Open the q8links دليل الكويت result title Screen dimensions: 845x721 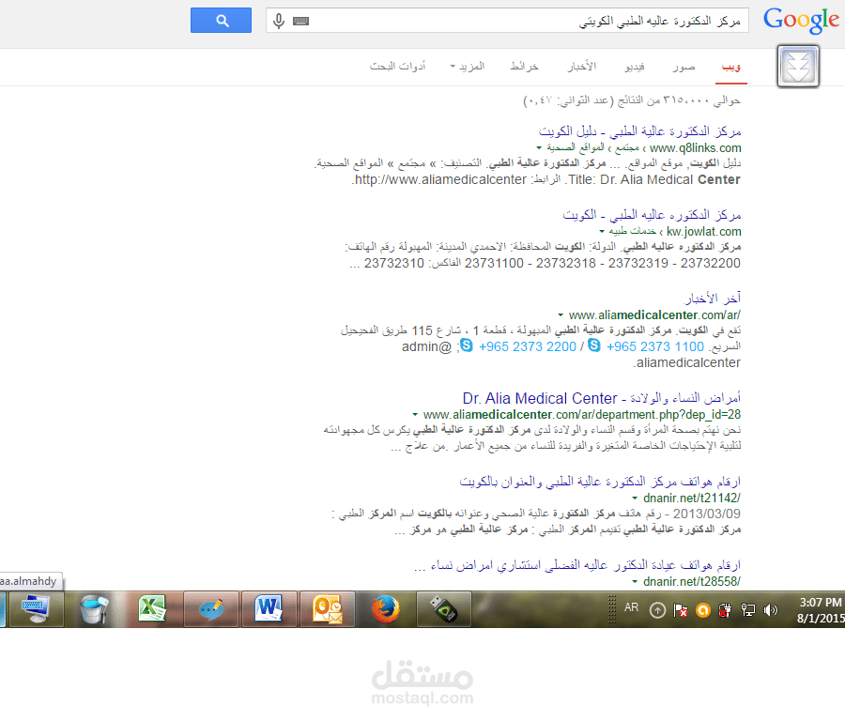pos(639,130)
